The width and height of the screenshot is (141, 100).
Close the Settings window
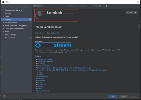tap(138, 2)
